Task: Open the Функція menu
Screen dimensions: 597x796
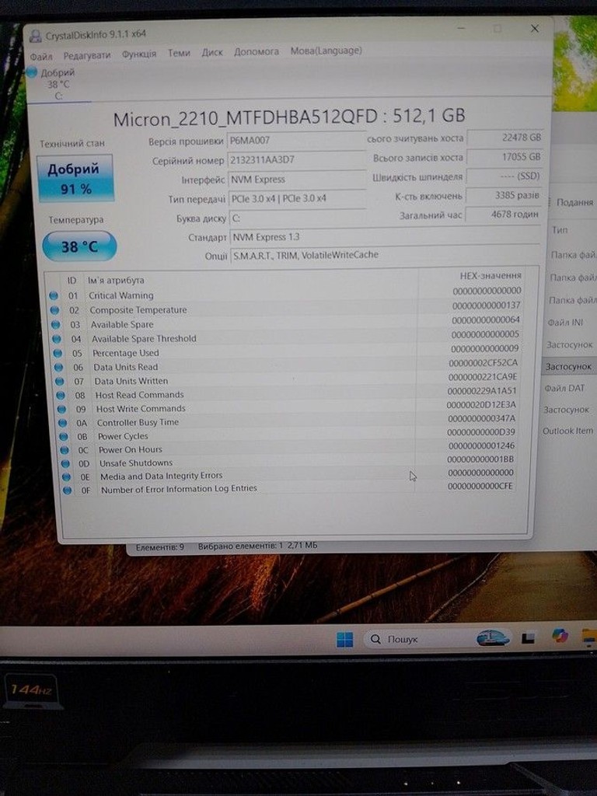Action: click(x=139, y=54)
